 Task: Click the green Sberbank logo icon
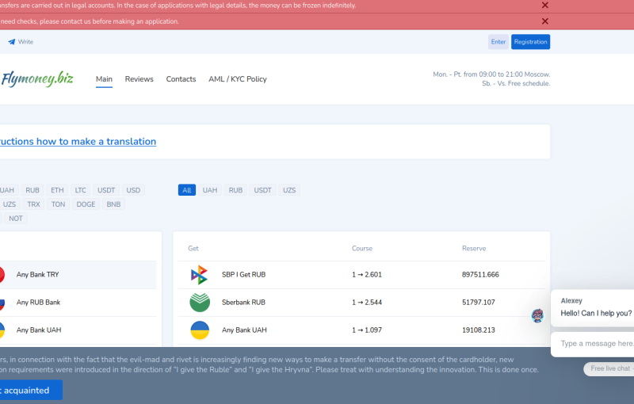pos(200,303)
